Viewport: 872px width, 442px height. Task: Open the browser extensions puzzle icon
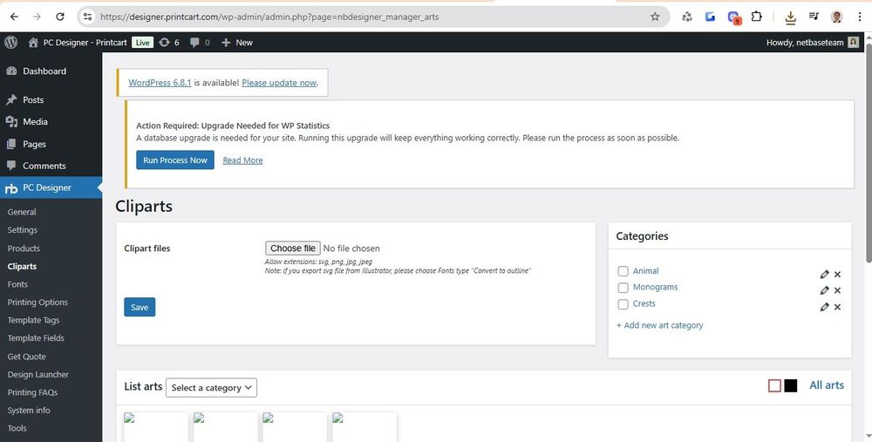tap(756, 17)
